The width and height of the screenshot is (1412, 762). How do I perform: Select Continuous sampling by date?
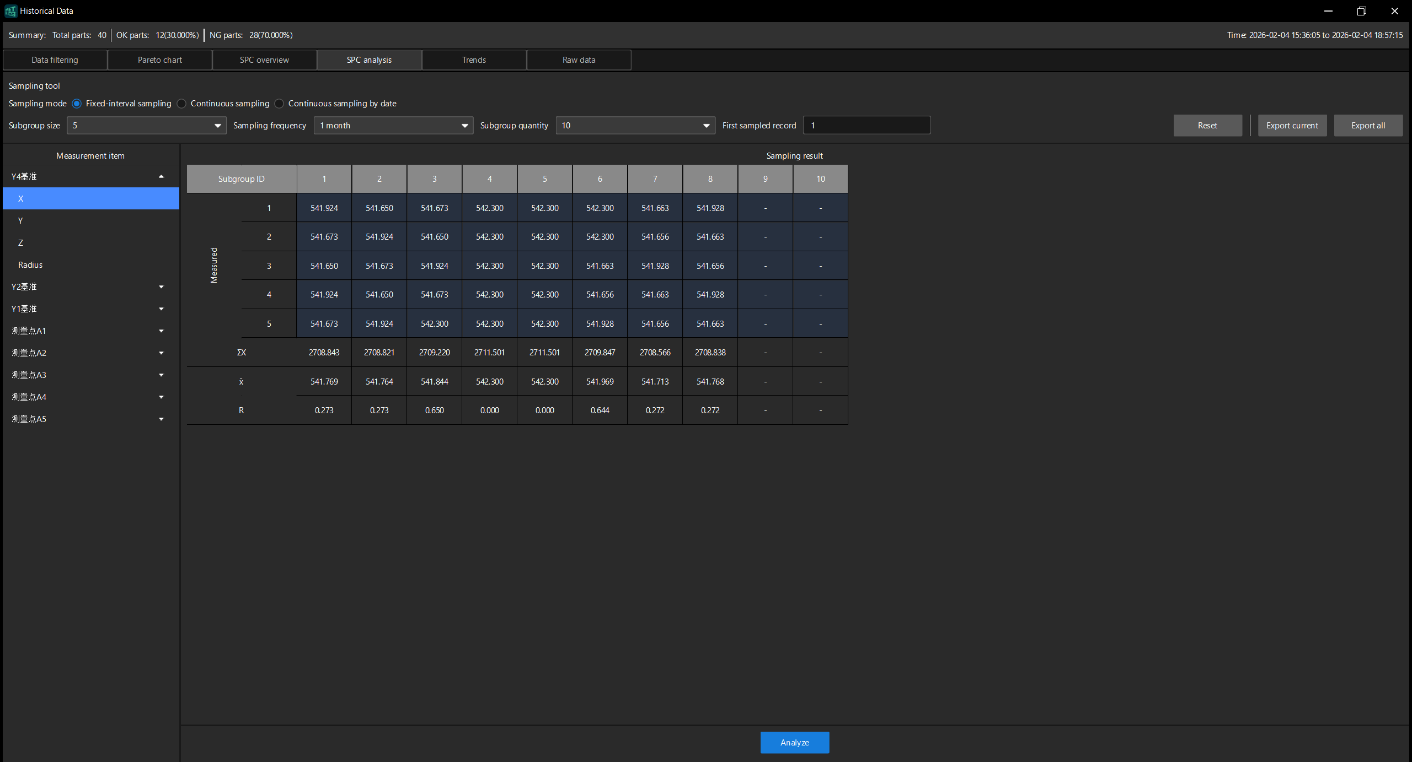pos(279,104)
